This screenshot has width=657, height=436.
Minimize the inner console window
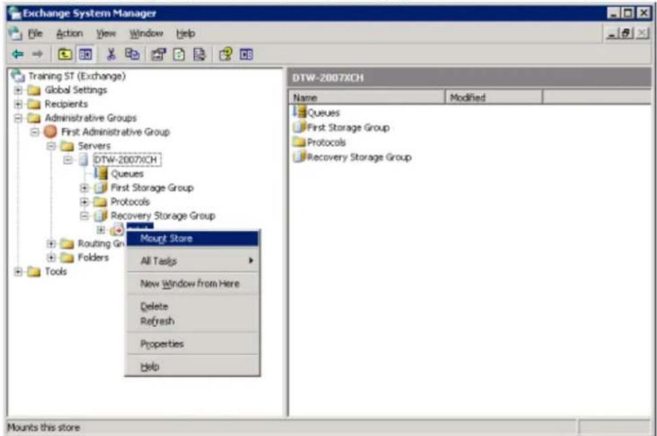pyautogui.click(x=612, y=34)
